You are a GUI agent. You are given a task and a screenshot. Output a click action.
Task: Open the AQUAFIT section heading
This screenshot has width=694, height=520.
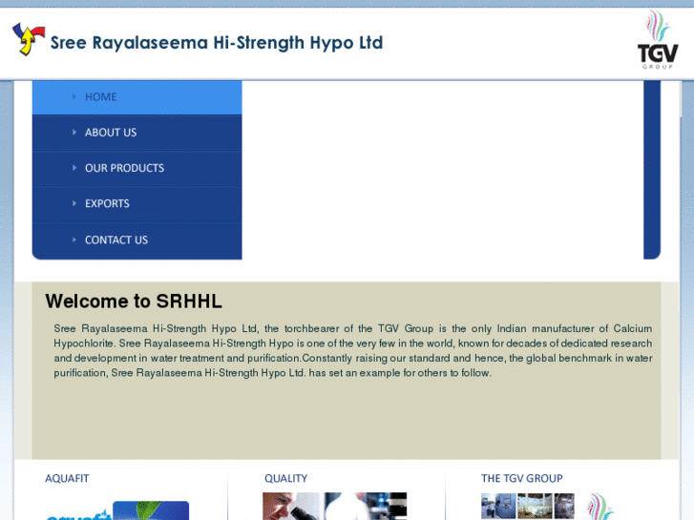point(67,478)
